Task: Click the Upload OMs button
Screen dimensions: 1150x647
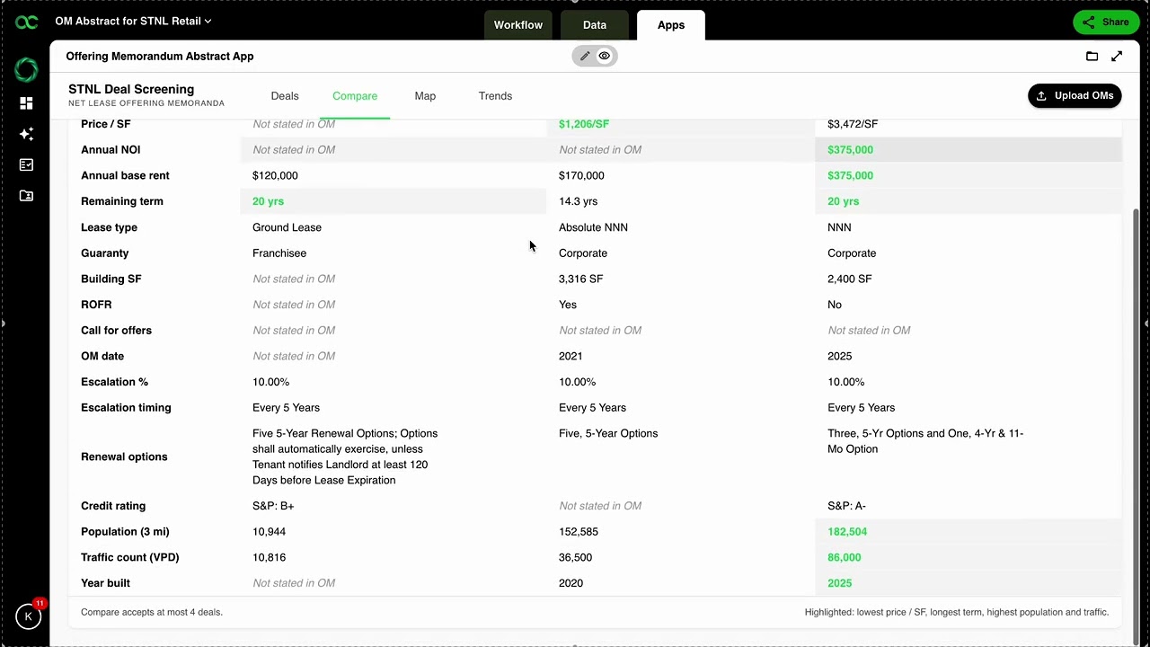Action: pyautogui.click(x=1075, y=96)
